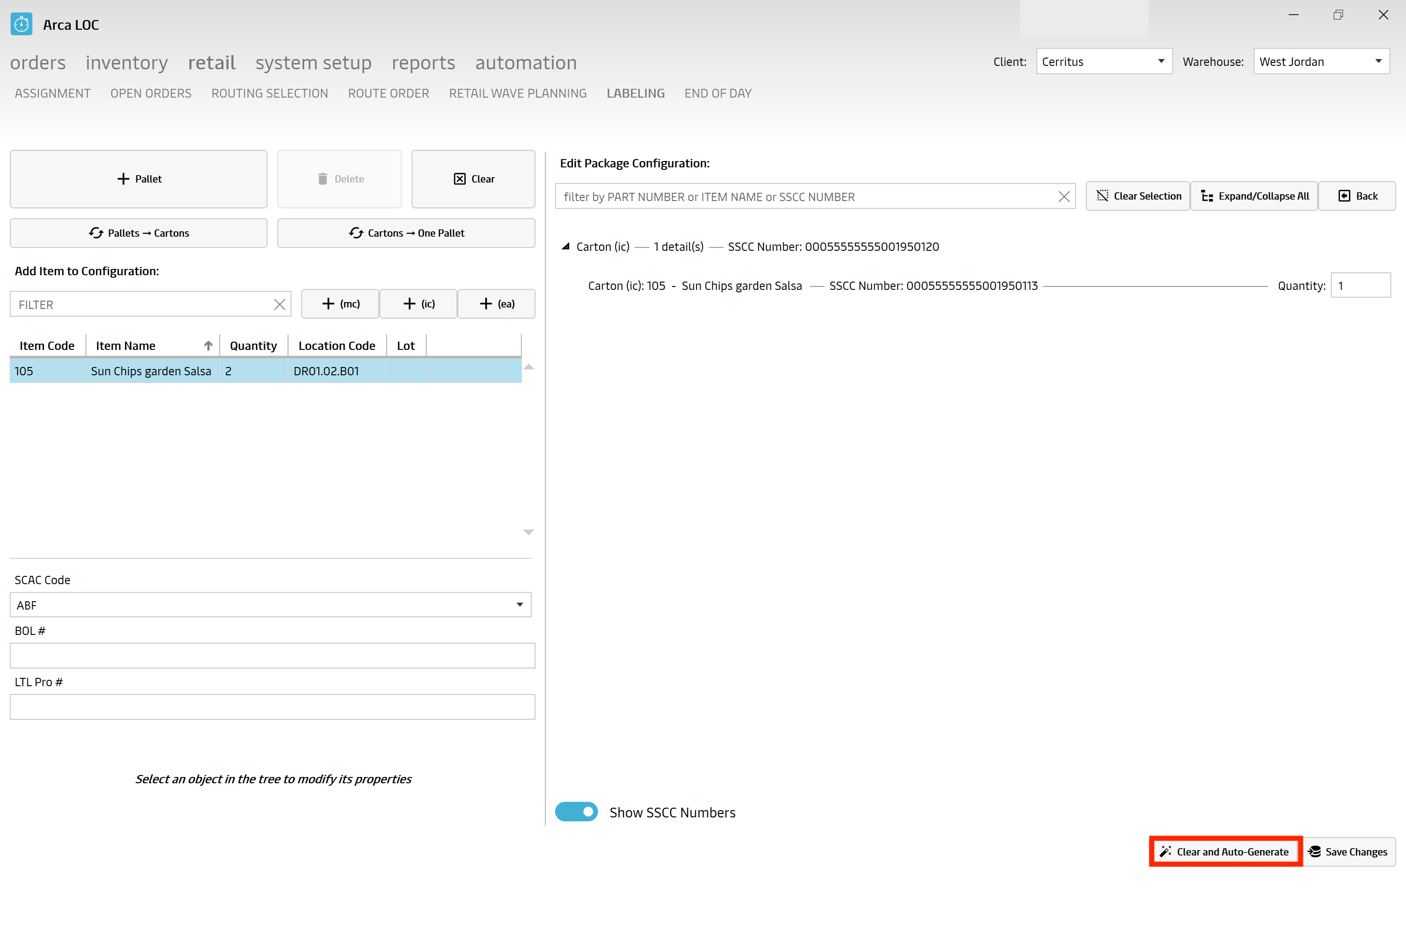The image size is (1406, 937).
Task: Switch to OPEN ORDERS tab
Action: coord(151,93)
